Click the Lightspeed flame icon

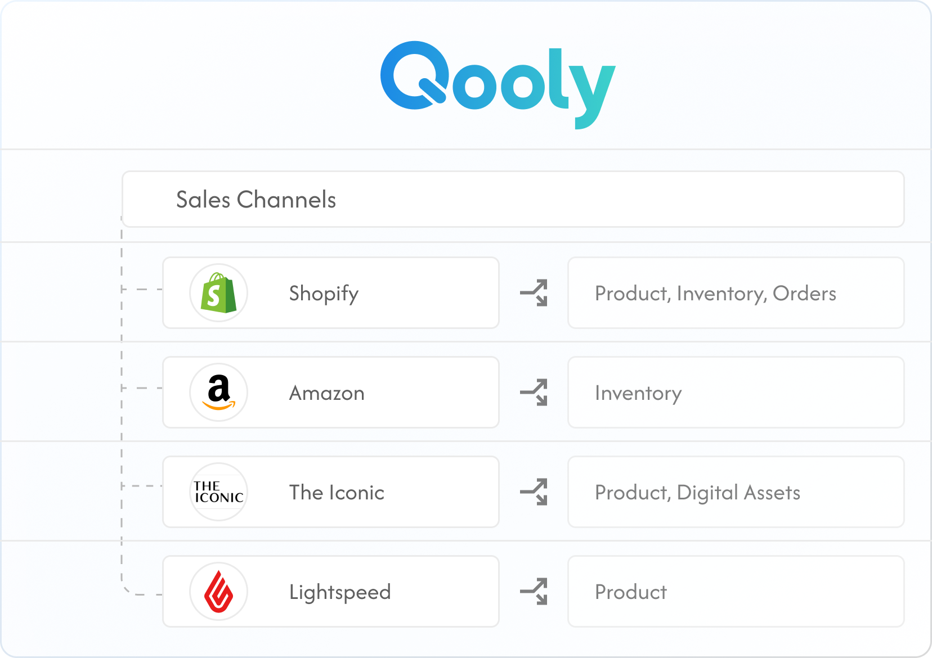(219, 592)
